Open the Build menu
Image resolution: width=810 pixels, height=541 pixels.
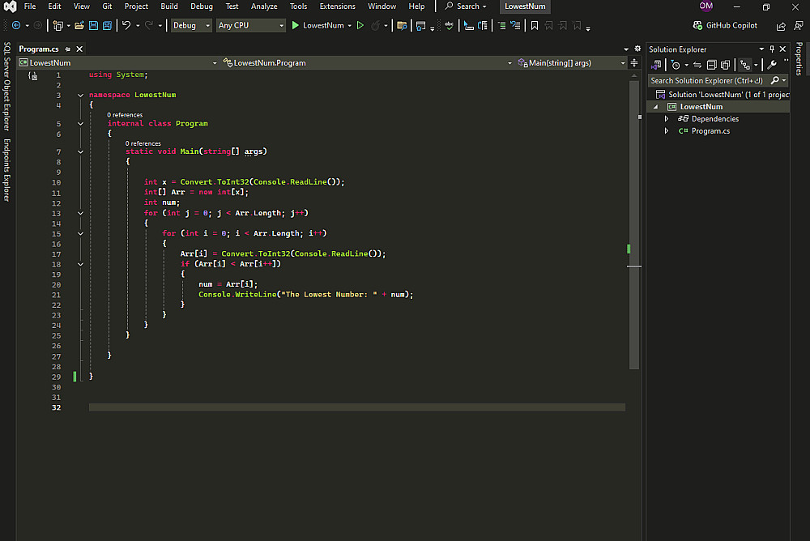(169, 6)
